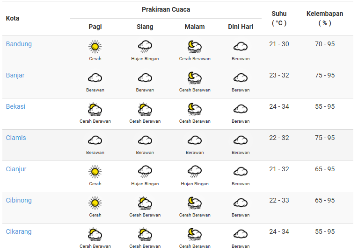Click Banjar's night partly cloudy icon
The height and width of the screenshot is (252, 358).
[x=194, y=77]
